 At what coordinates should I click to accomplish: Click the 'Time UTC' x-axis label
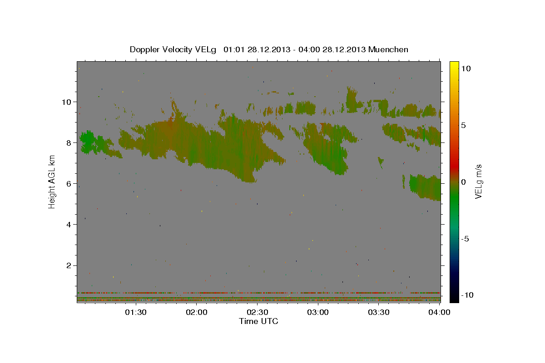258,321
